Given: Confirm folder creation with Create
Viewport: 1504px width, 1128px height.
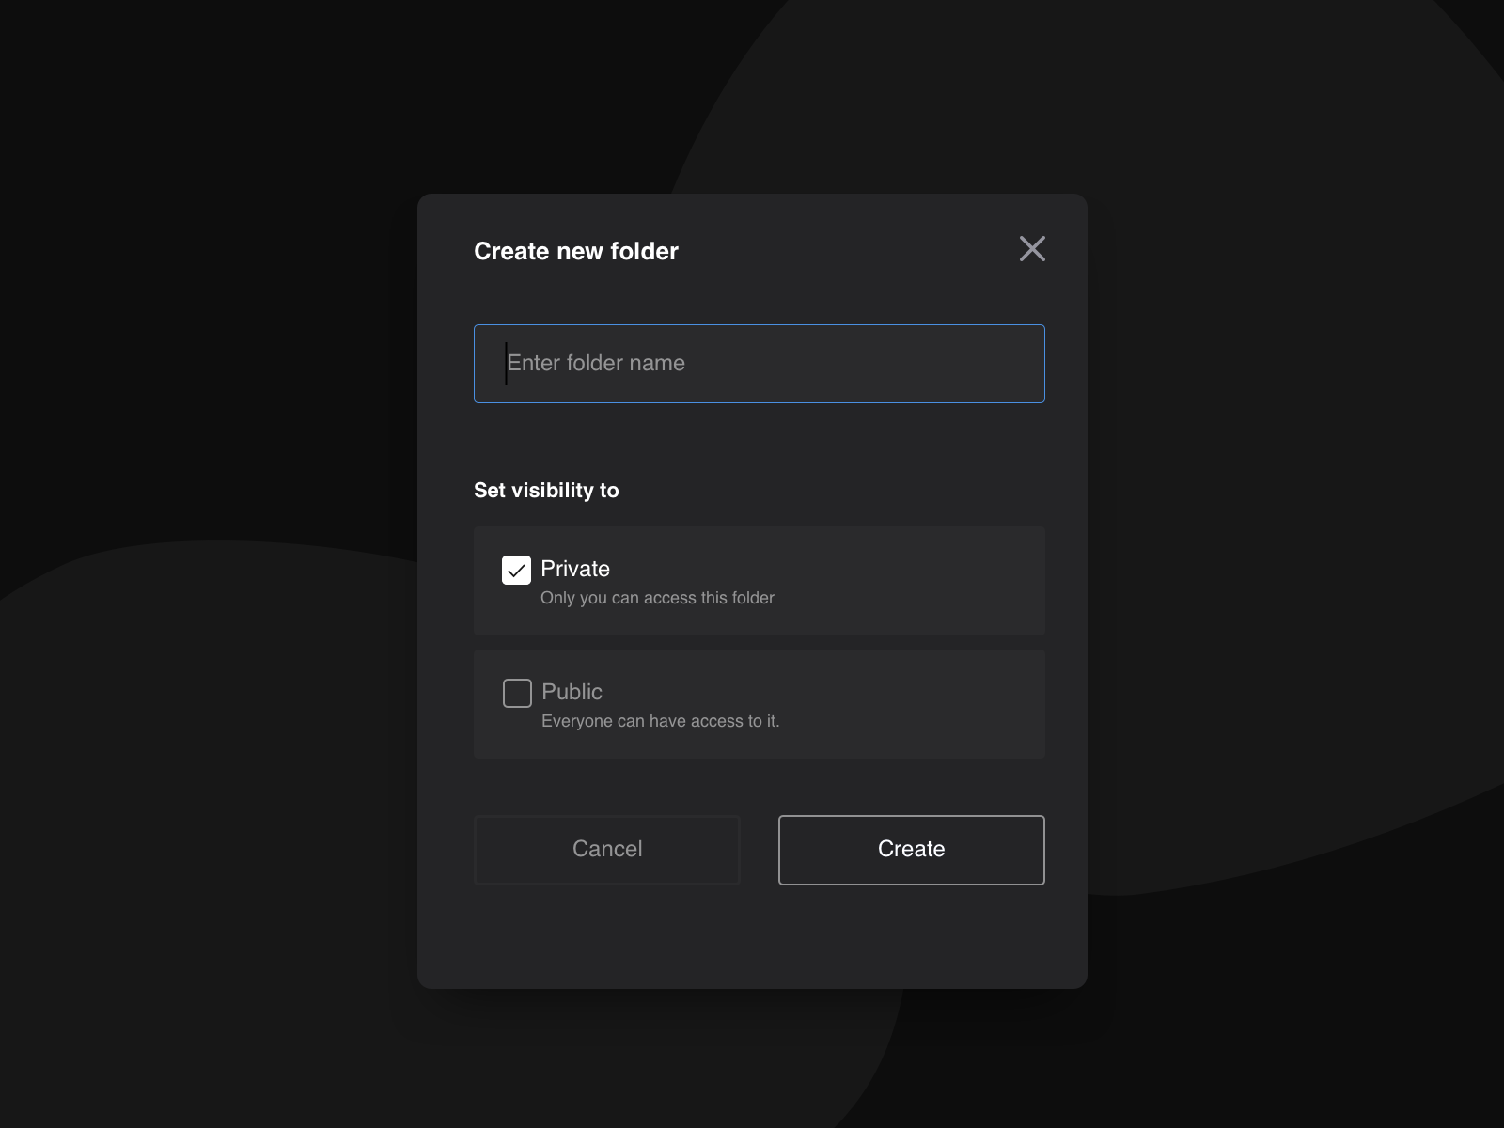Looking at the screenshot, I should coord(910,849).
